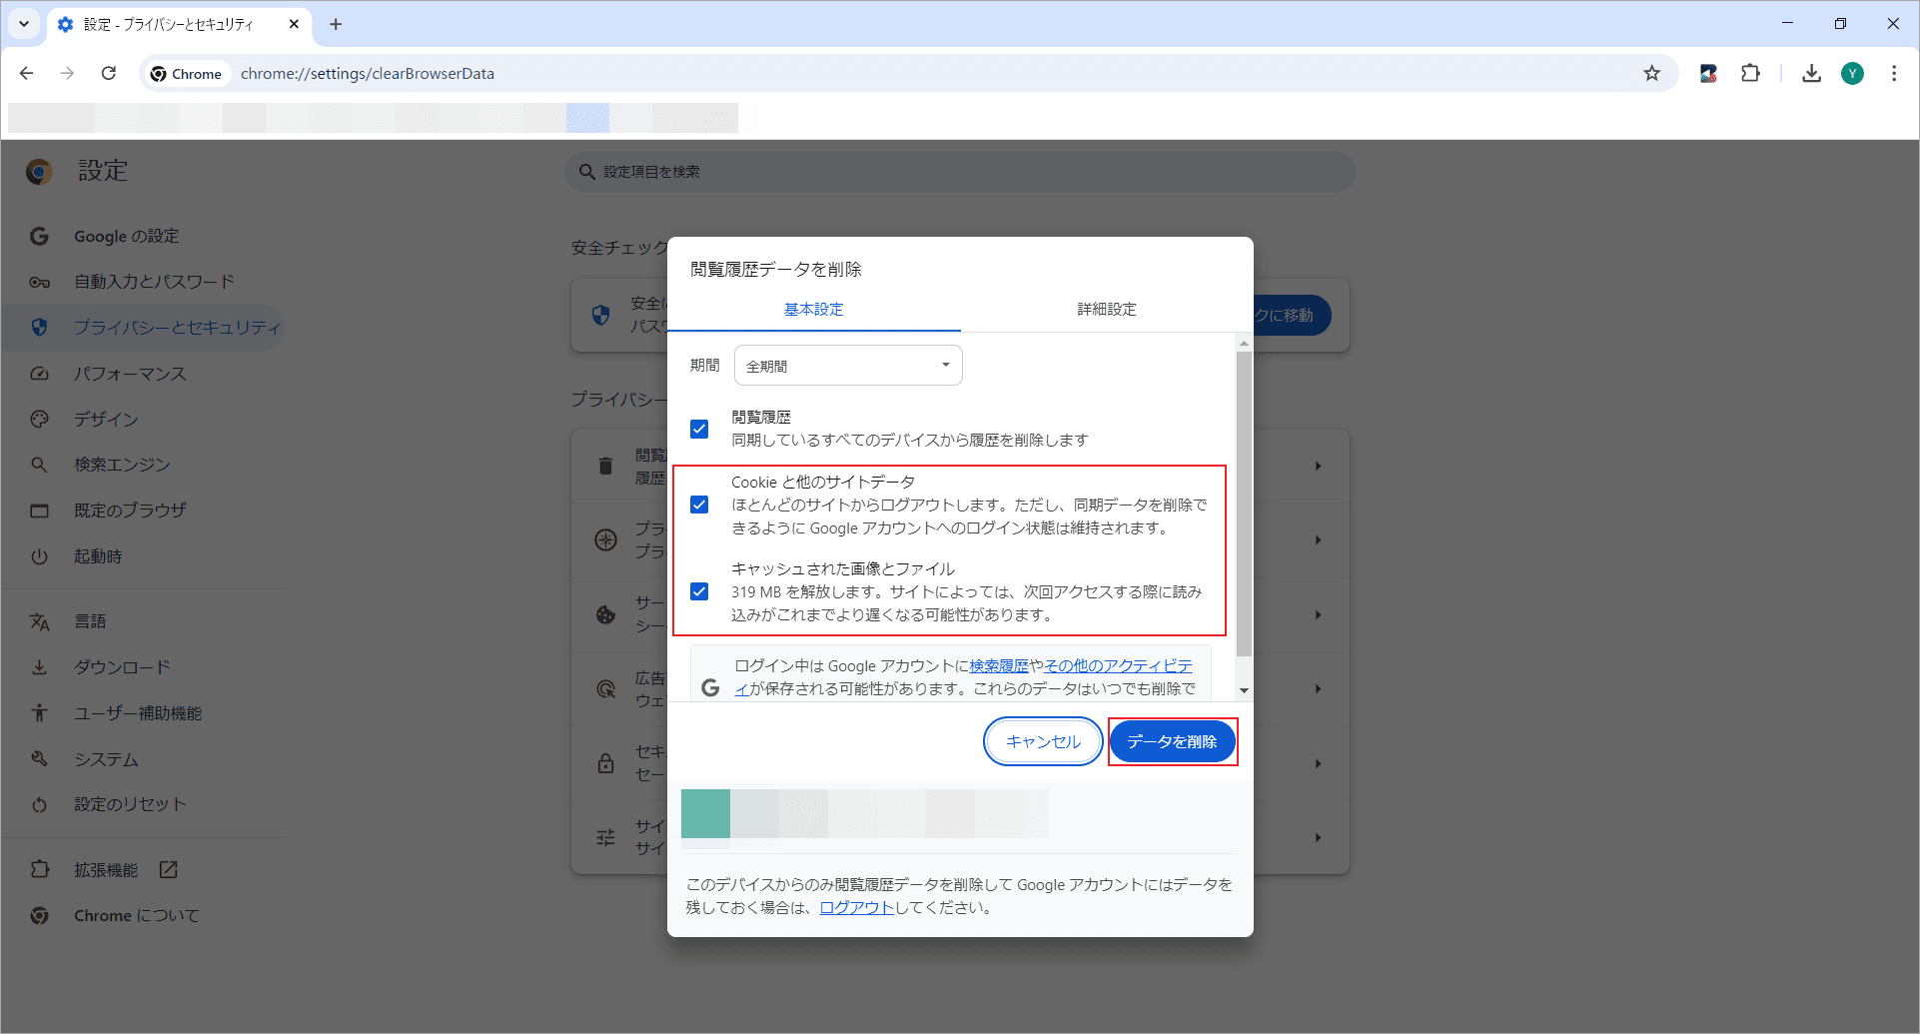Click the download icon for ダウンロード
This screenshot has width=1920, height=1034.
click(x=39, y=667)
